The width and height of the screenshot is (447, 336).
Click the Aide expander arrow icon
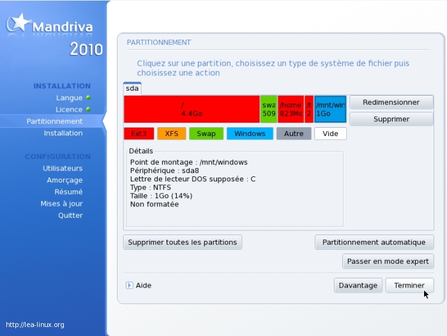pos(129,286)
